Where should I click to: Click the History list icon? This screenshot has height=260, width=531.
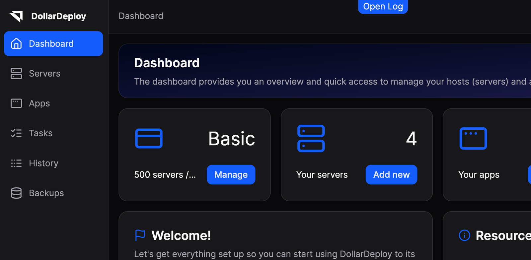(16, 163)
